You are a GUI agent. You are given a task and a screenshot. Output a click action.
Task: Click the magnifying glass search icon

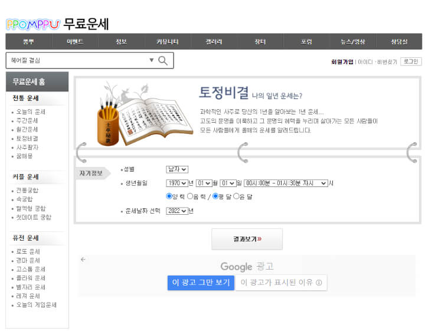(x=163, y=61)
